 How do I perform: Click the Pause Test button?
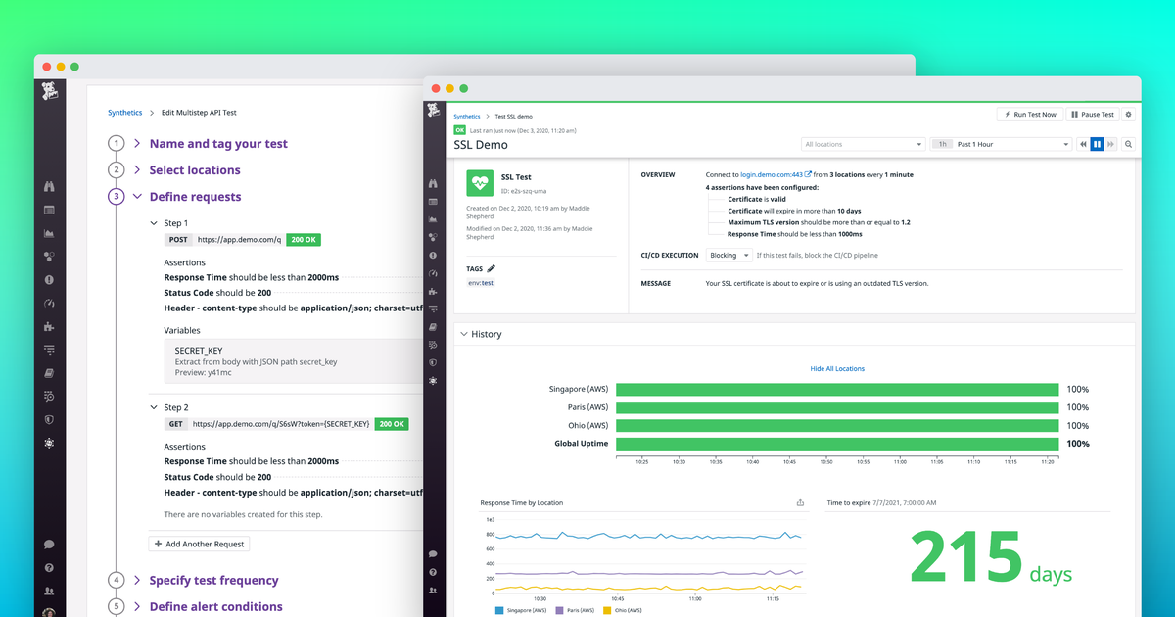coord(1093,115)
